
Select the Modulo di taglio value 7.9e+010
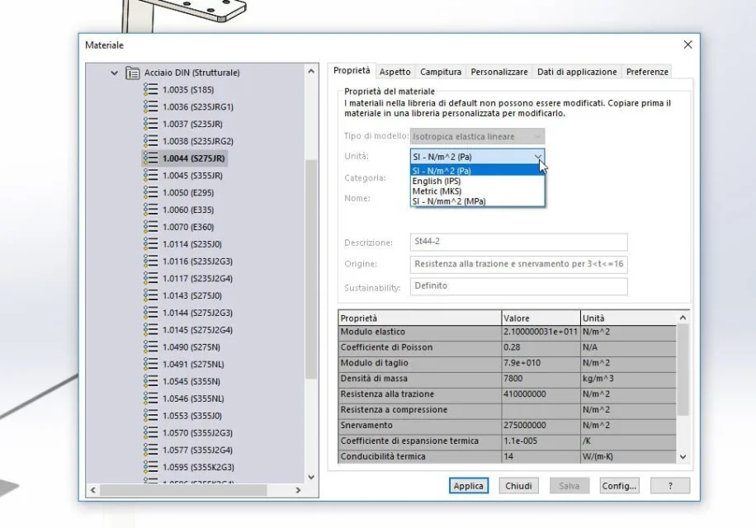click(x=541, y=363)
